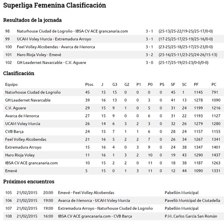This screenshot has height=224, width=224.
Task: Select GH Leadernet Navarcable in standings
Action: (28, 100)
